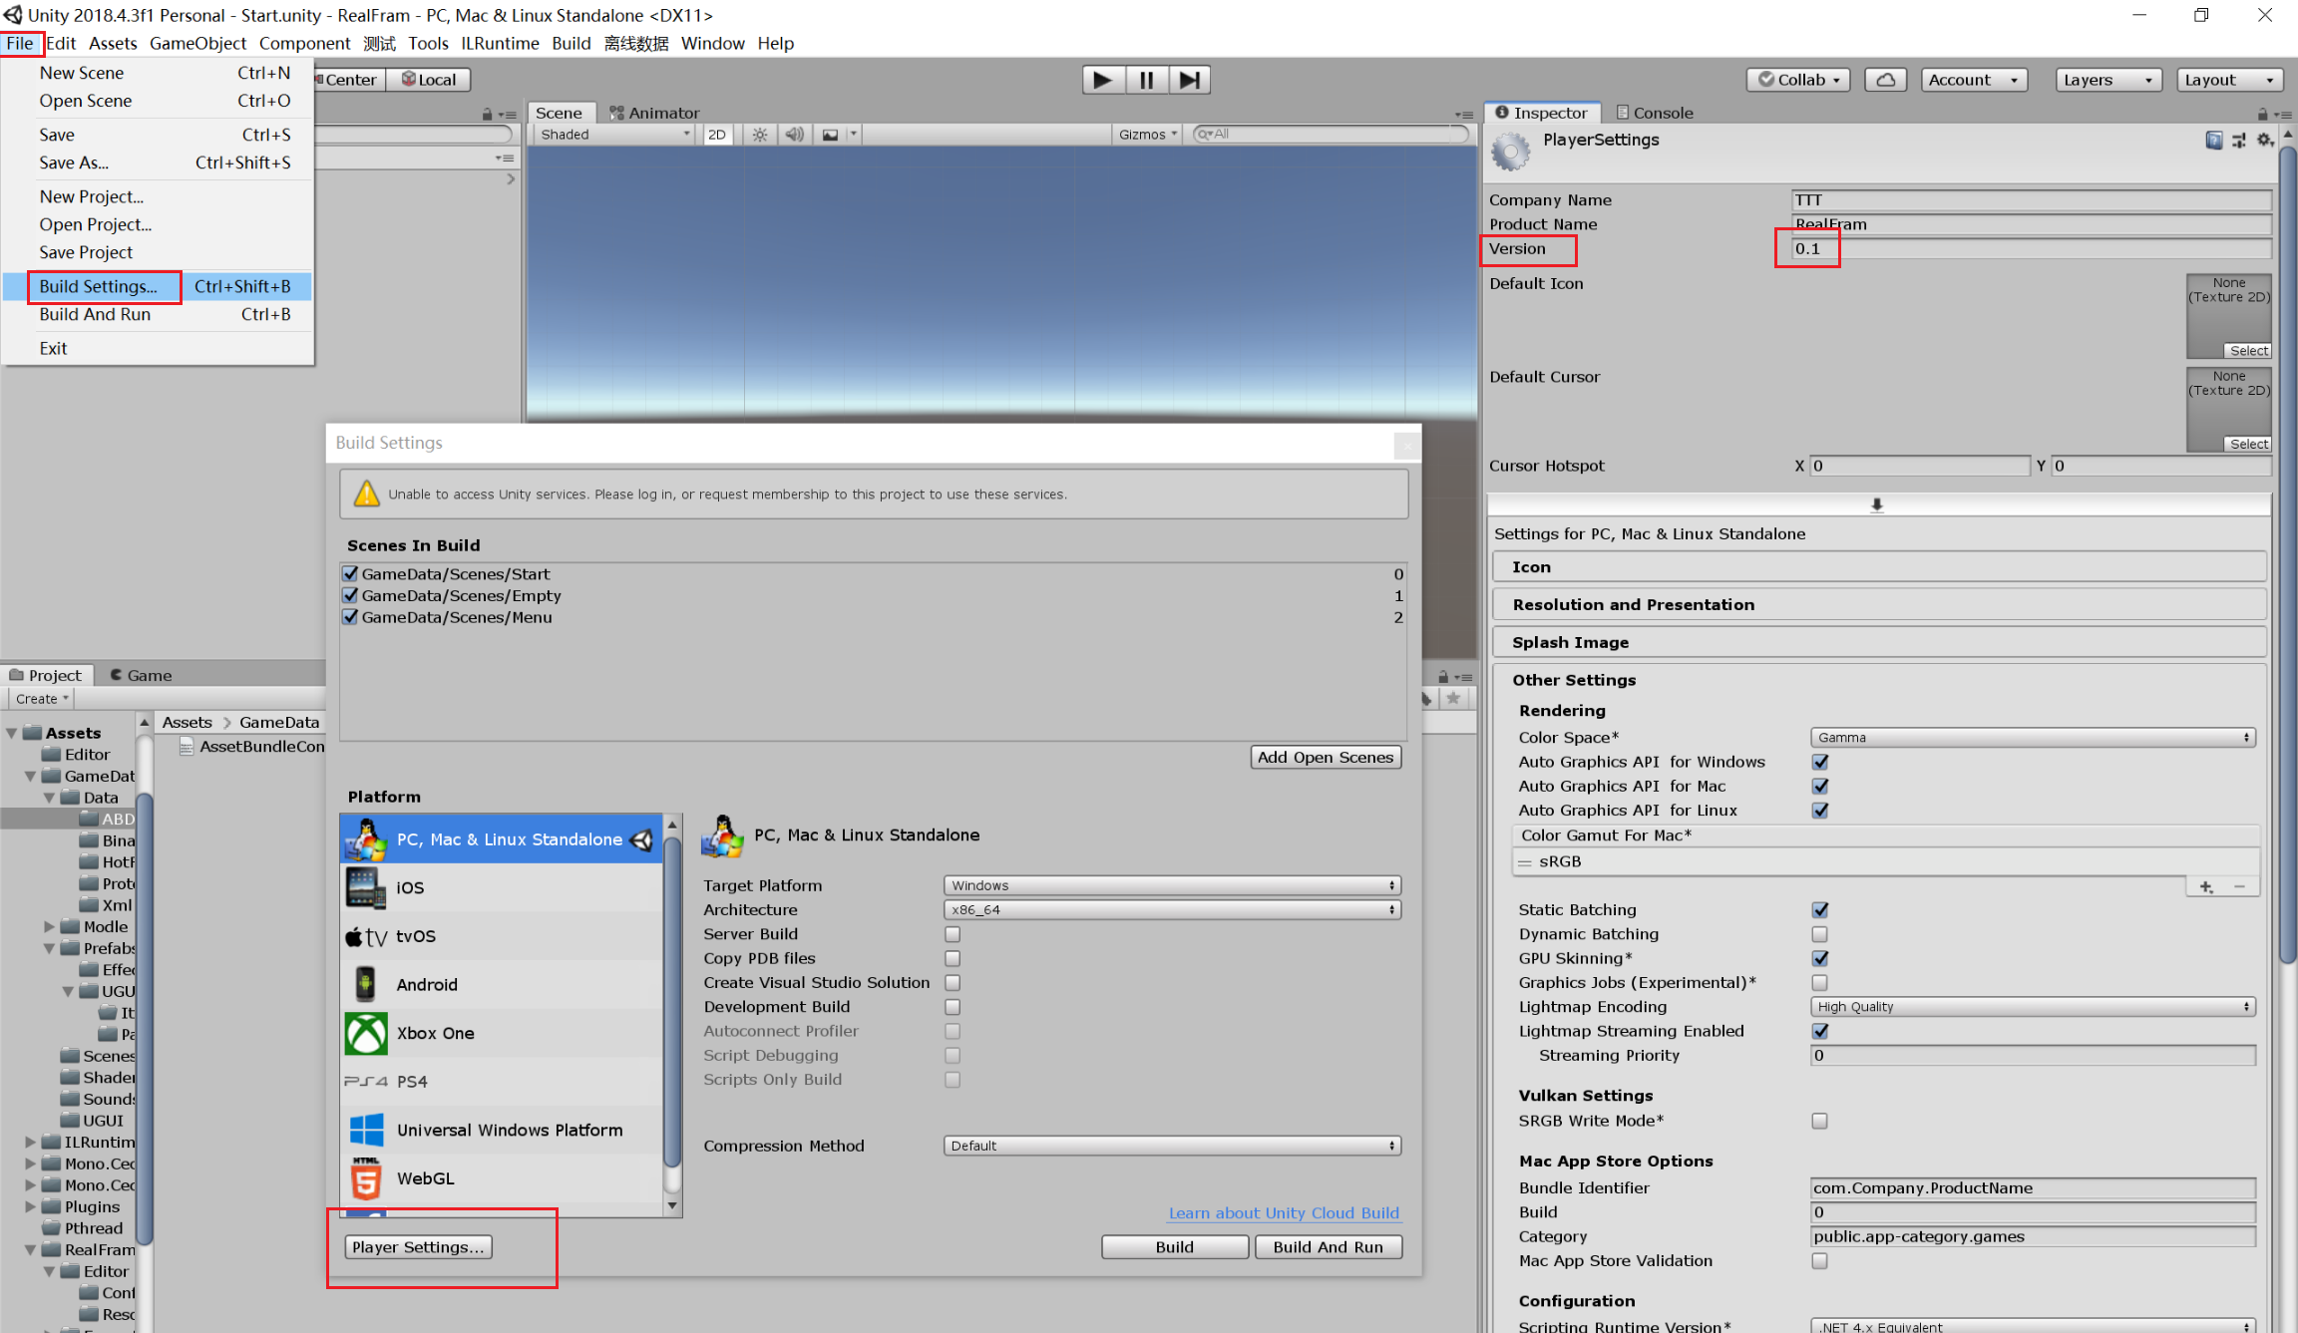Enable Development Build checkbox
Image resolution: width=2298 pixels, height=1333 pixels.
pos(953,1007)
